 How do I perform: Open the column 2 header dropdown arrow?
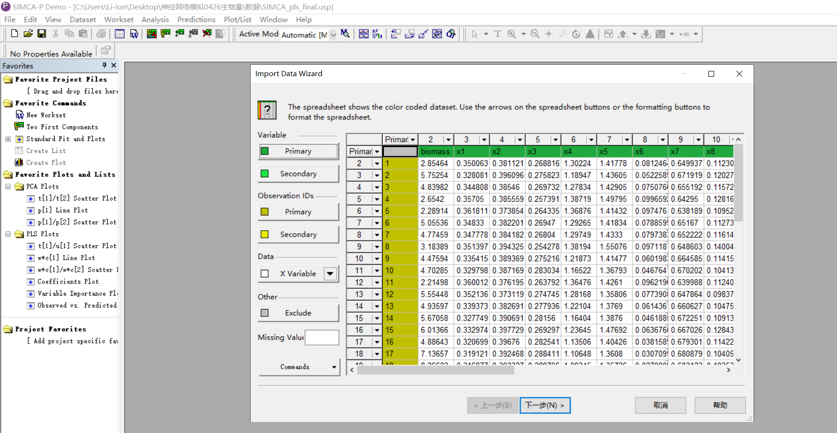[448, 139]
